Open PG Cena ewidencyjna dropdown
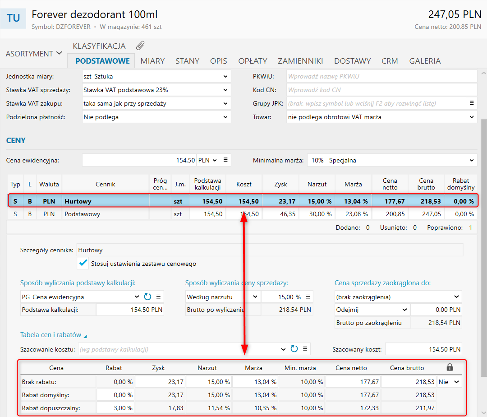The image size is (487, 417). tap(137, 297)
